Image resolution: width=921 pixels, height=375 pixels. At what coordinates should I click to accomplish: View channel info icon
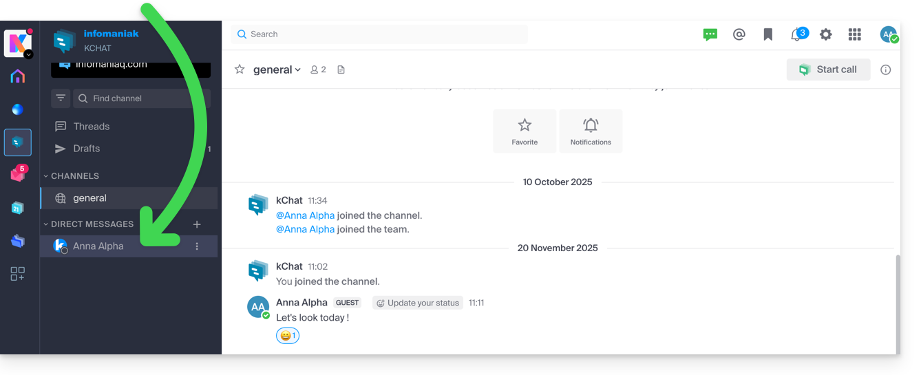[886, 69]
